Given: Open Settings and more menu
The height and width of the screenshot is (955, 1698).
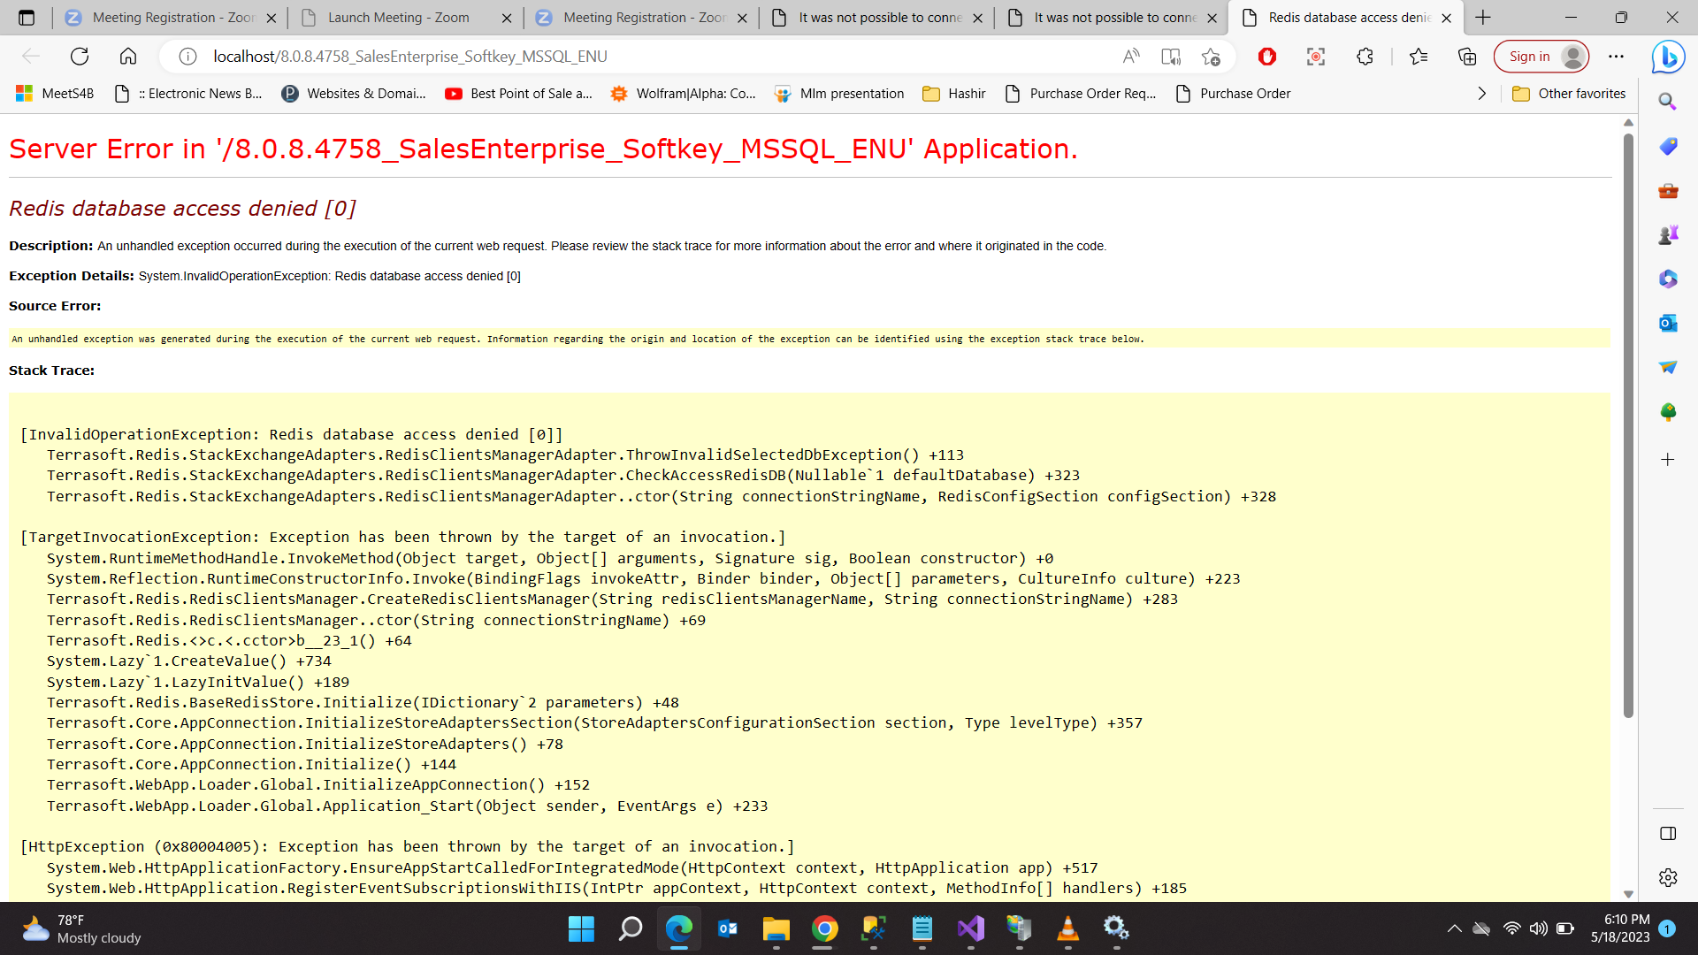Looking at the screenshot, I should (x=1617, y=57).
